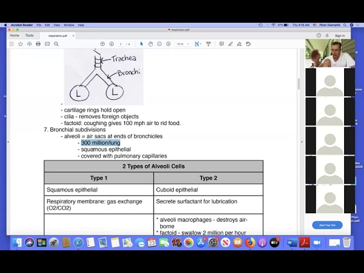
Task: Open the Edit menu
Action: tap(47, 25)
